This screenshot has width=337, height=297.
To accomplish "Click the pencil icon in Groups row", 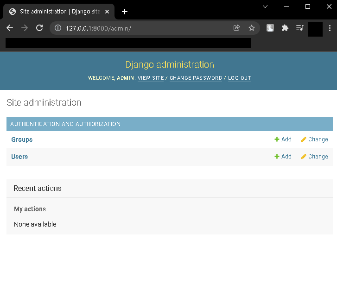I will point(304,139).
